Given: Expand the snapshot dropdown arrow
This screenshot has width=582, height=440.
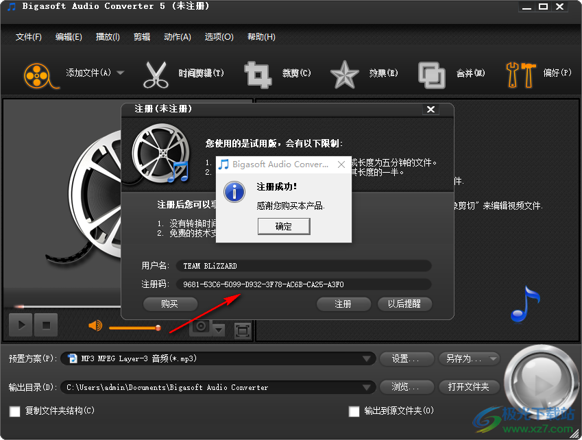Looking at the screenshot, I should pos(219,329).
